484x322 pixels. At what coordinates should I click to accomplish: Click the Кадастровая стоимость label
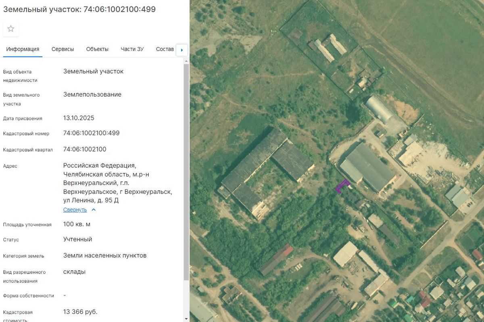(18, 316)
